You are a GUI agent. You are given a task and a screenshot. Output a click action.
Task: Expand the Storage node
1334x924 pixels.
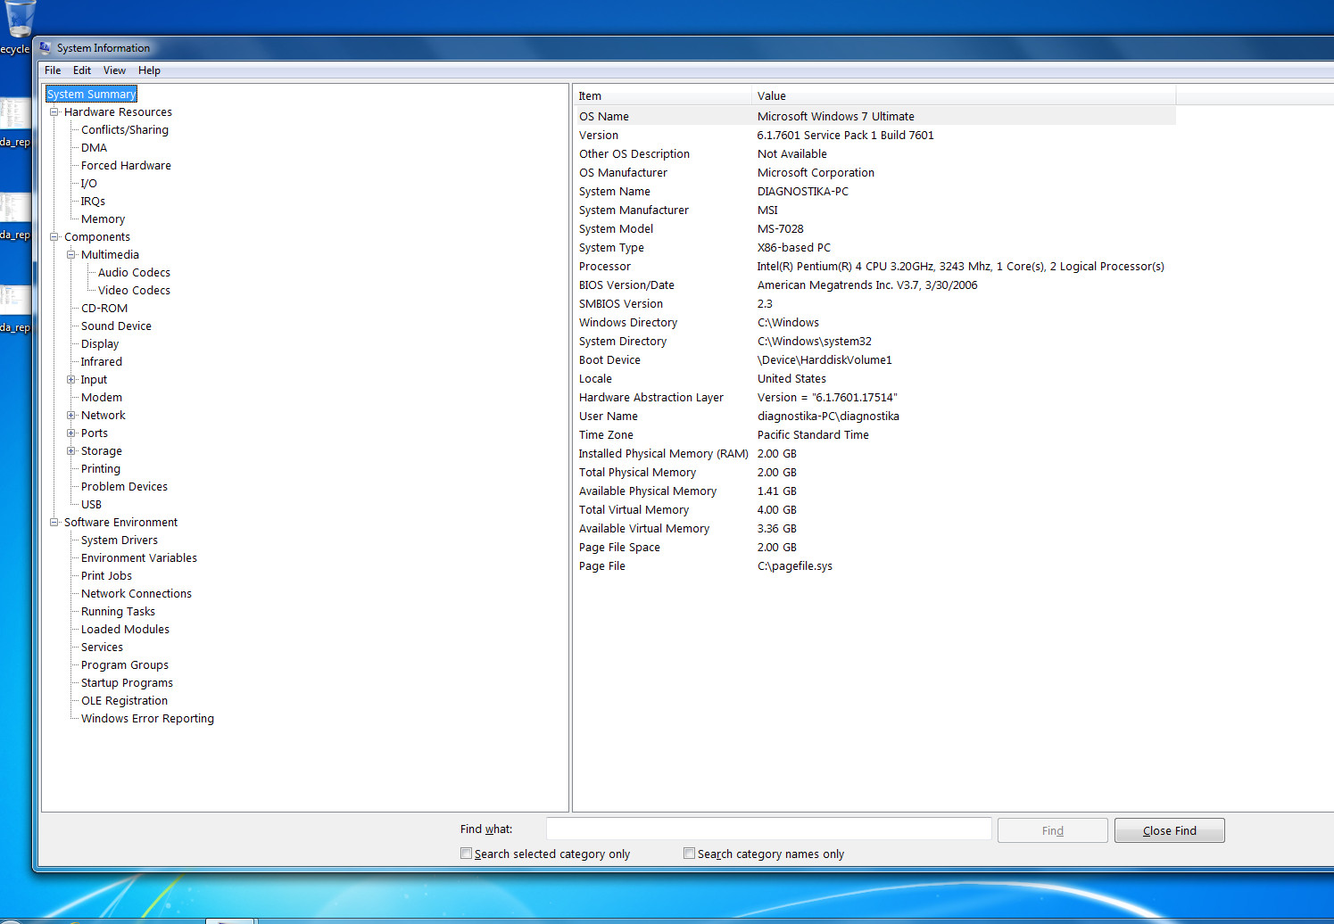(71, 451)
